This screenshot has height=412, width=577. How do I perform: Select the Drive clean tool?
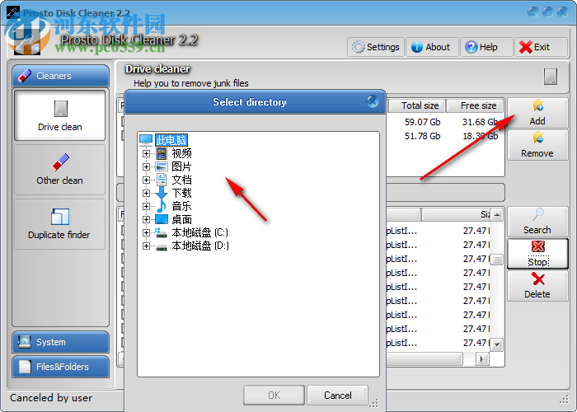pos(60,115)
